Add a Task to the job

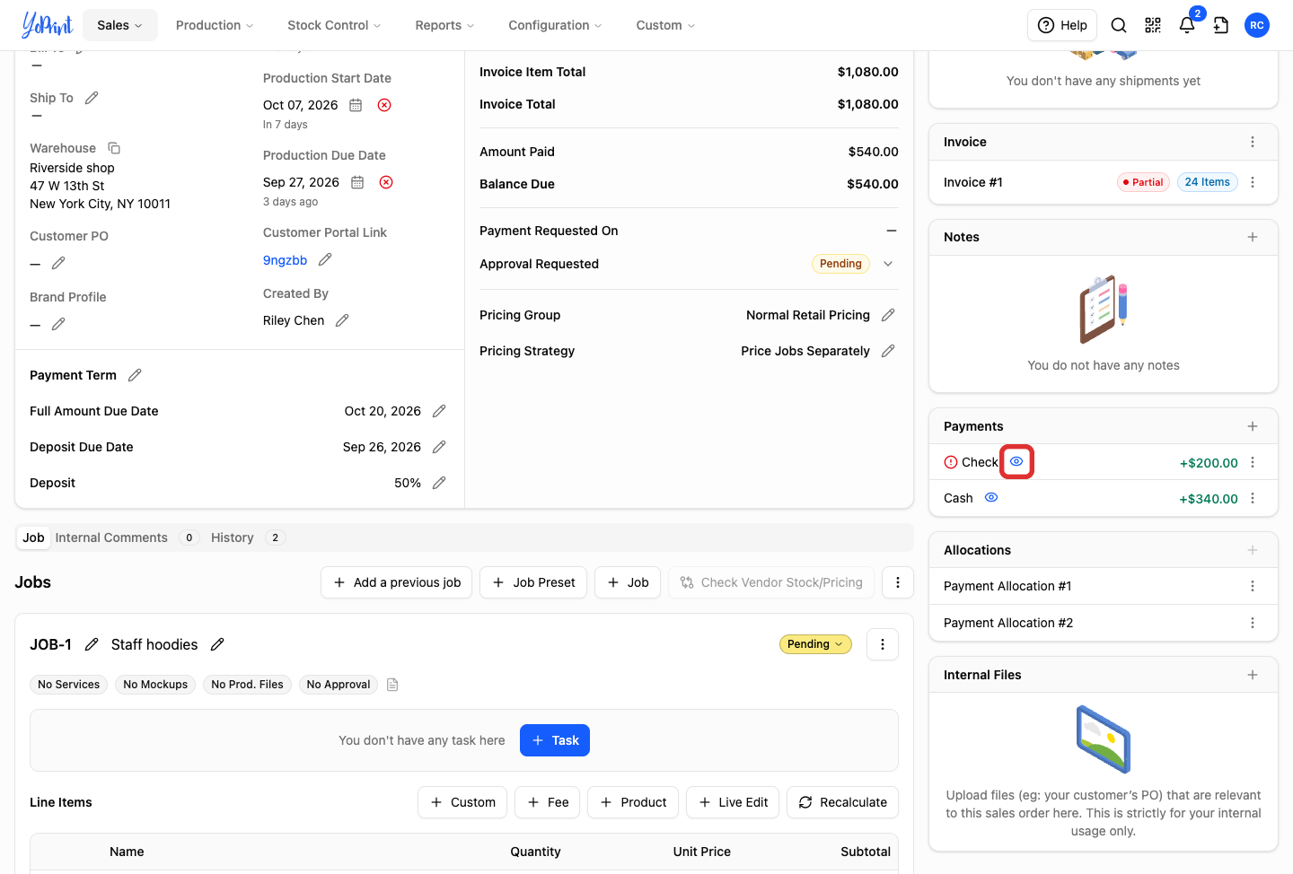point(555,740)
